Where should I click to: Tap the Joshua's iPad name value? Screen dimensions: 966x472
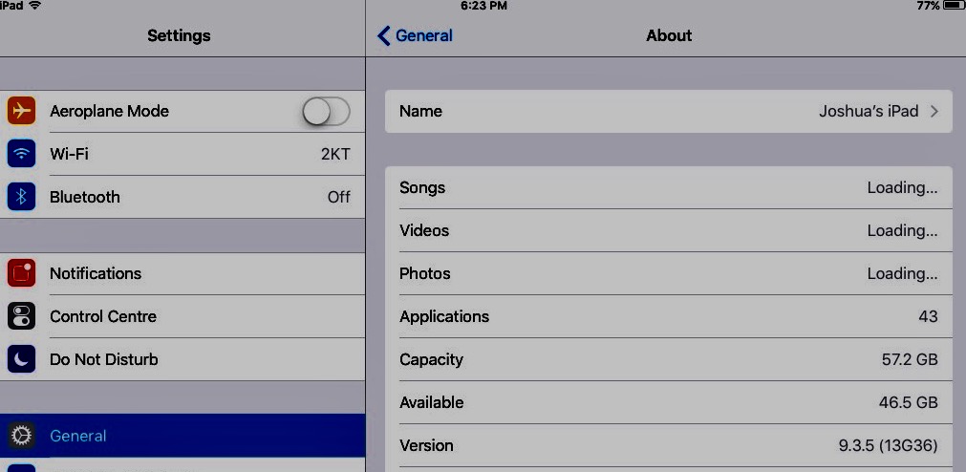click(x=868, y=112)
